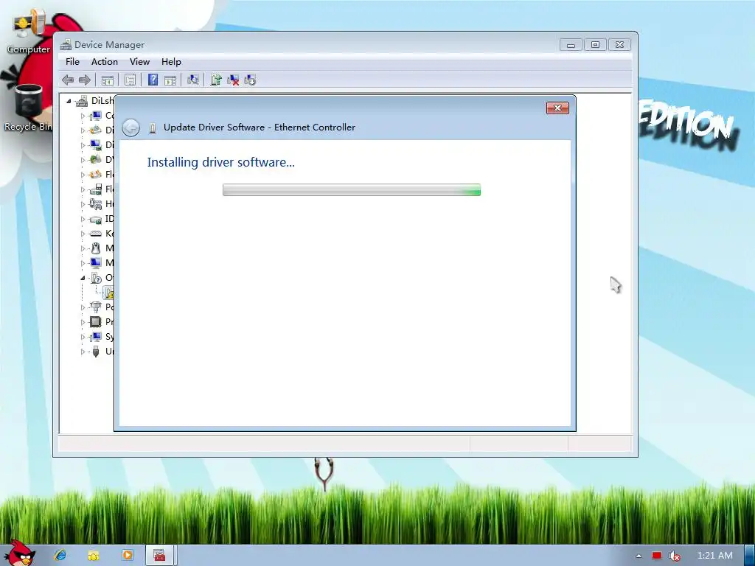Image resolution: width=755 pixels, height=566 pixels.
Task: Click the Update Driver Software - Ethernet Controller title
Action: [260, 127]
